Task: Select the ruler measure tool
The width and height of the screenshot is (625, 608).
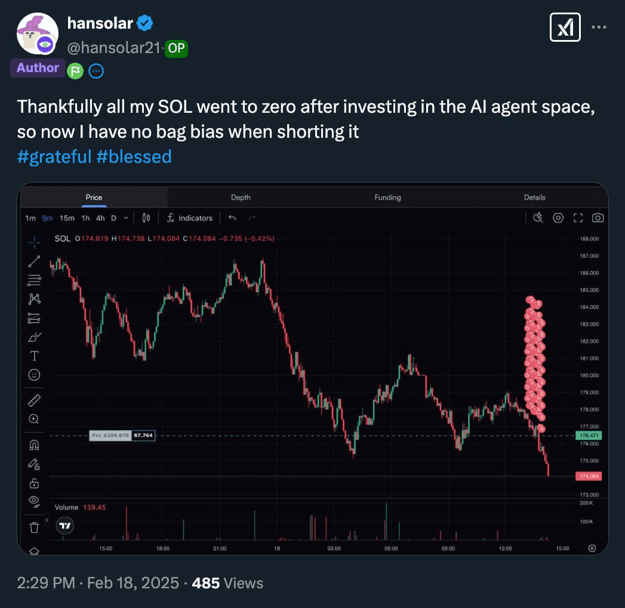Action: [34, 400]
